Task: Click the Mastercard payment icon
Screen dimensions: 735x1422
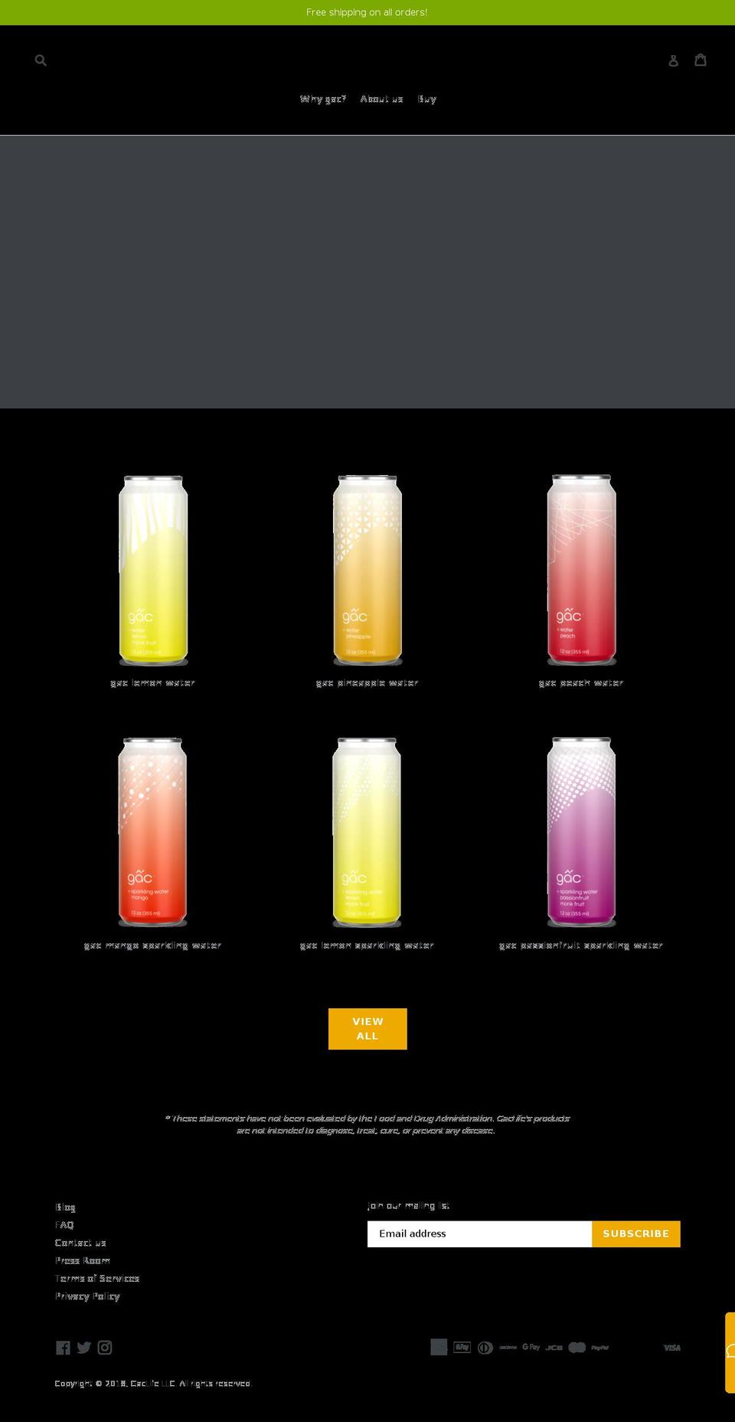Action: point(577,1347)
